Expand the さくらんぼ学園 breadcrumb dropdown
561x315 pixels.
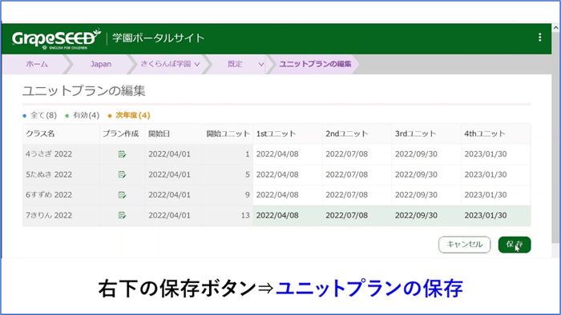coord(197,64)
